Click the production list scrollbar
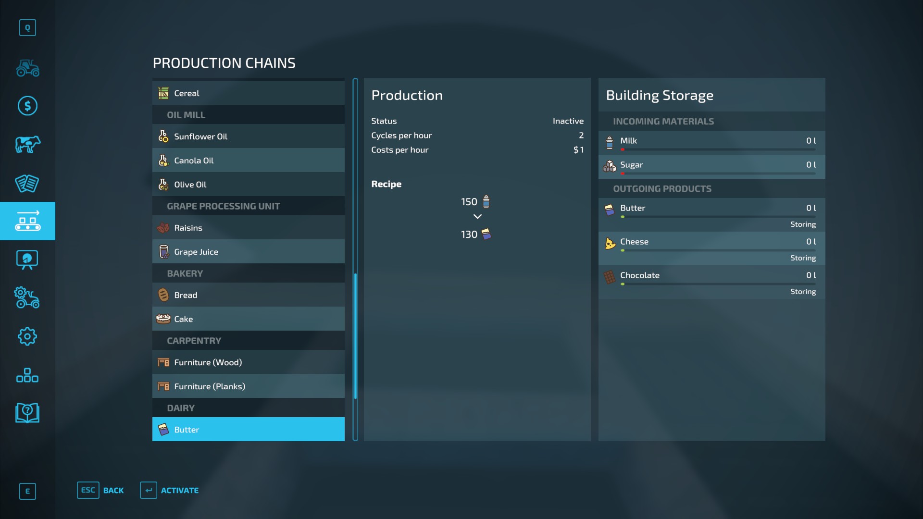The height and width of the screenshot is (519, 923). point(355,336)
